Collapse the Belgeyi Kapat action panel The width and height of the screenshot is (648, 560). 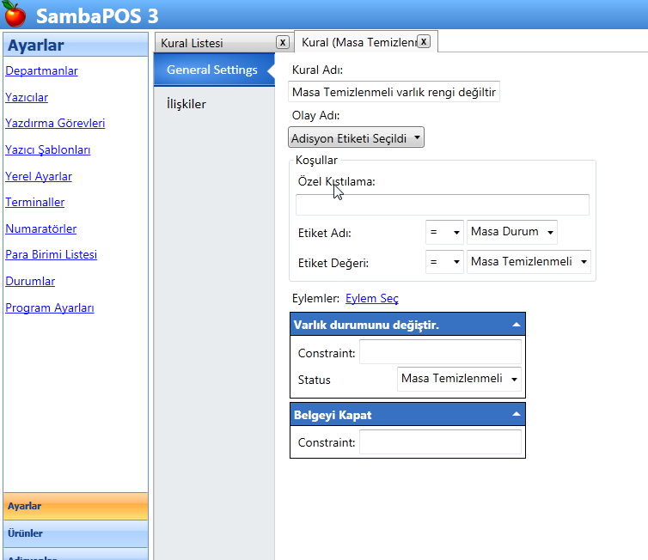(516, 414)
